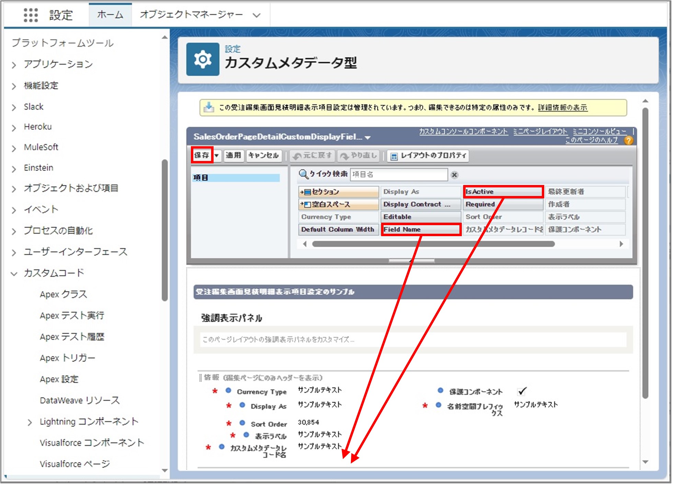Open the このページのヘルプ link
Screen dimensions: 696x485
click(x=591, y=140)
